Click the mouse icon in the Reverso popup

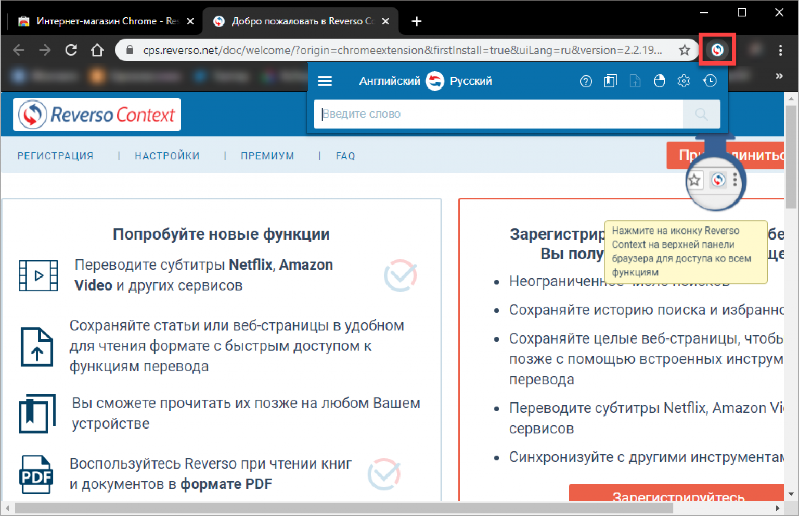[x=659, y=81]
